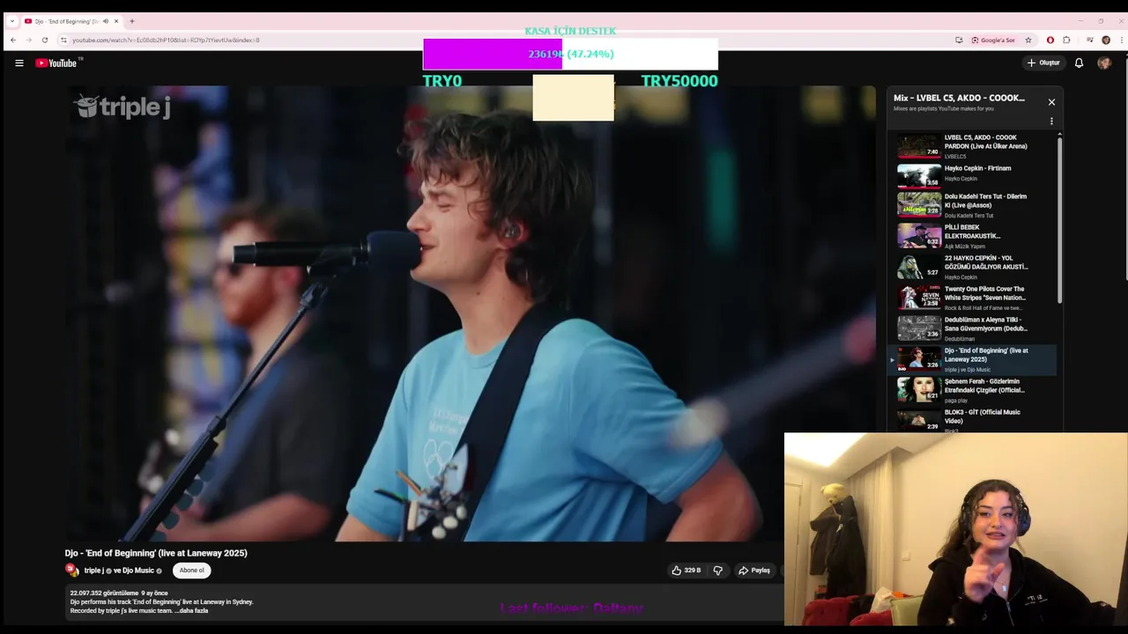This screenshot has width=1128, height=634.
Task: Play Dolu Kadehi Ters Tut - Dilerim Ki
Action: (x=973, y=205)
